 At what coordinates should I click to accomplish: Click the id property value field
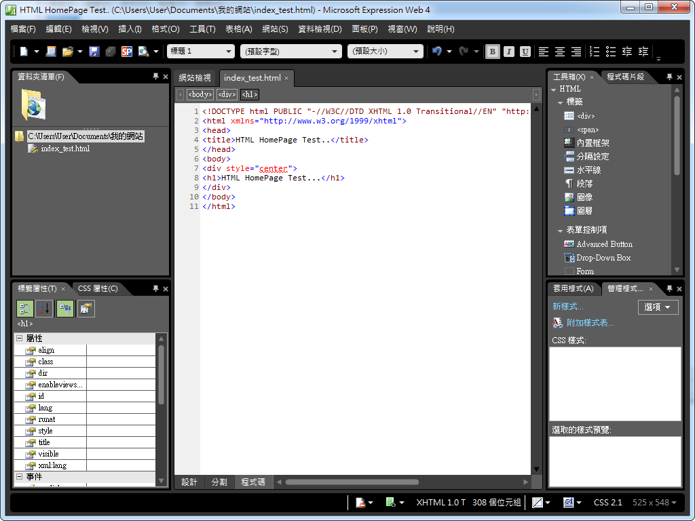pyautogui.click(x=121, y=396)
